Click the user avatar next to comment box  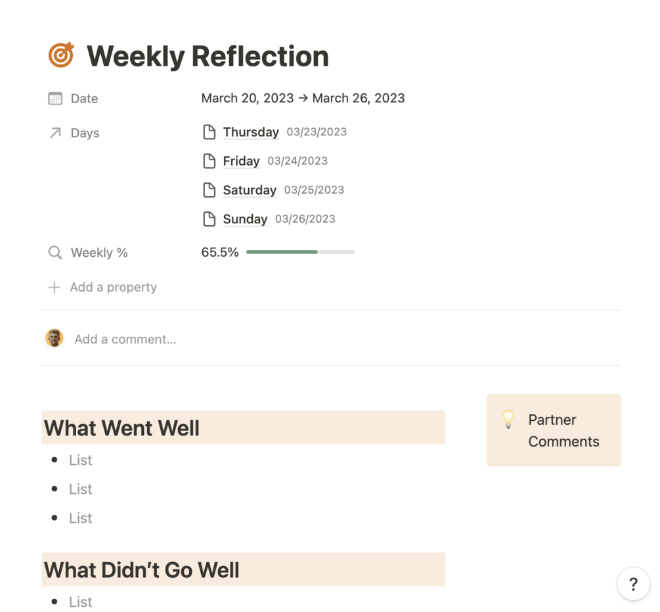click(55, 338)
